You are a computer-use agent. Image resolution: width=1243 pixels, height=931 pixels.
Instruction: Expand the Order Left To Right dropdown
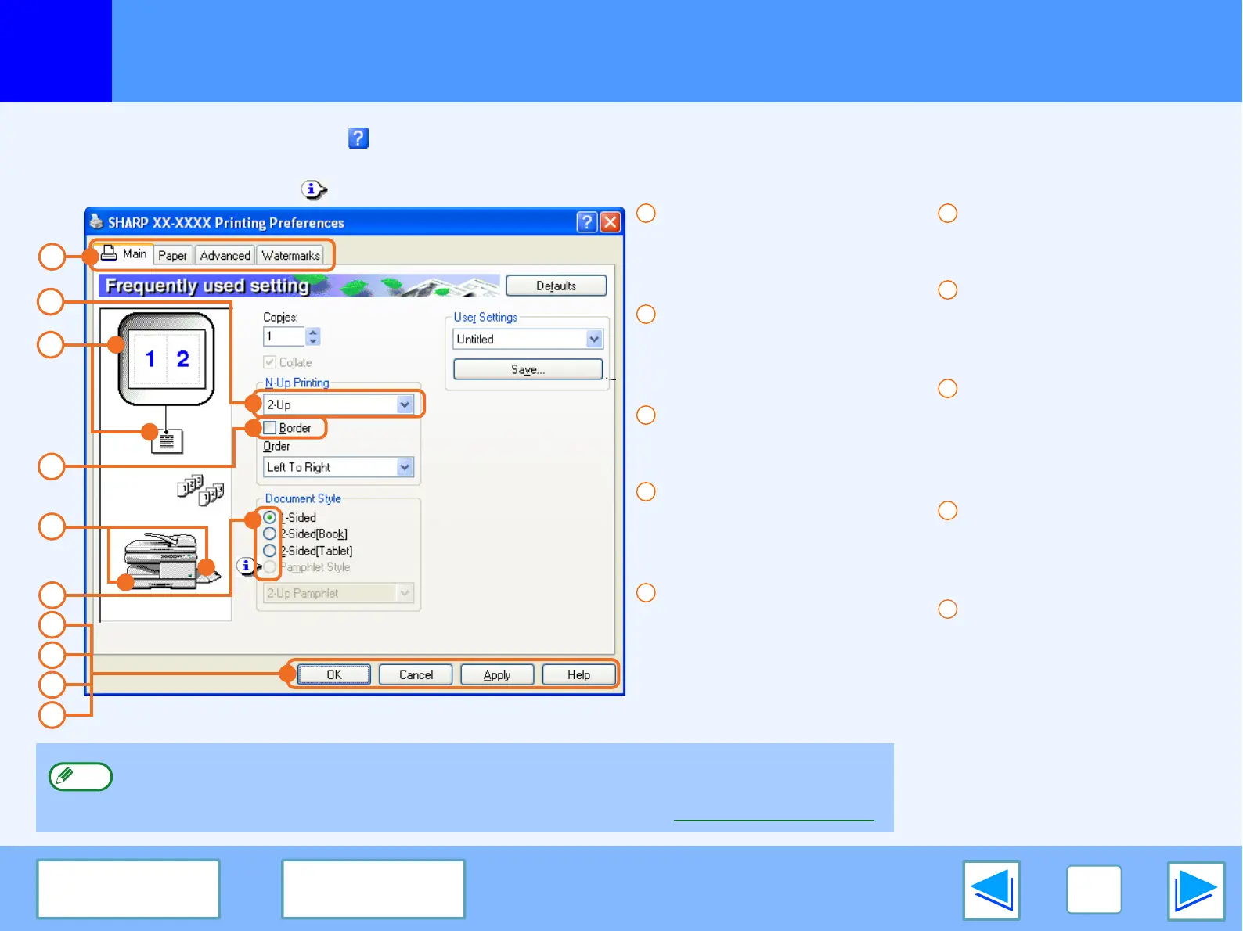[x=404, y=467]
